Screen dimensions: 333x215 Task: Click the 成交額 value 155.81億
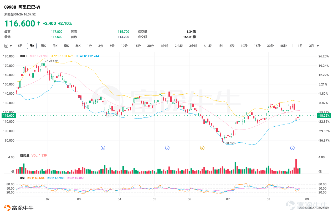point(189,37)
